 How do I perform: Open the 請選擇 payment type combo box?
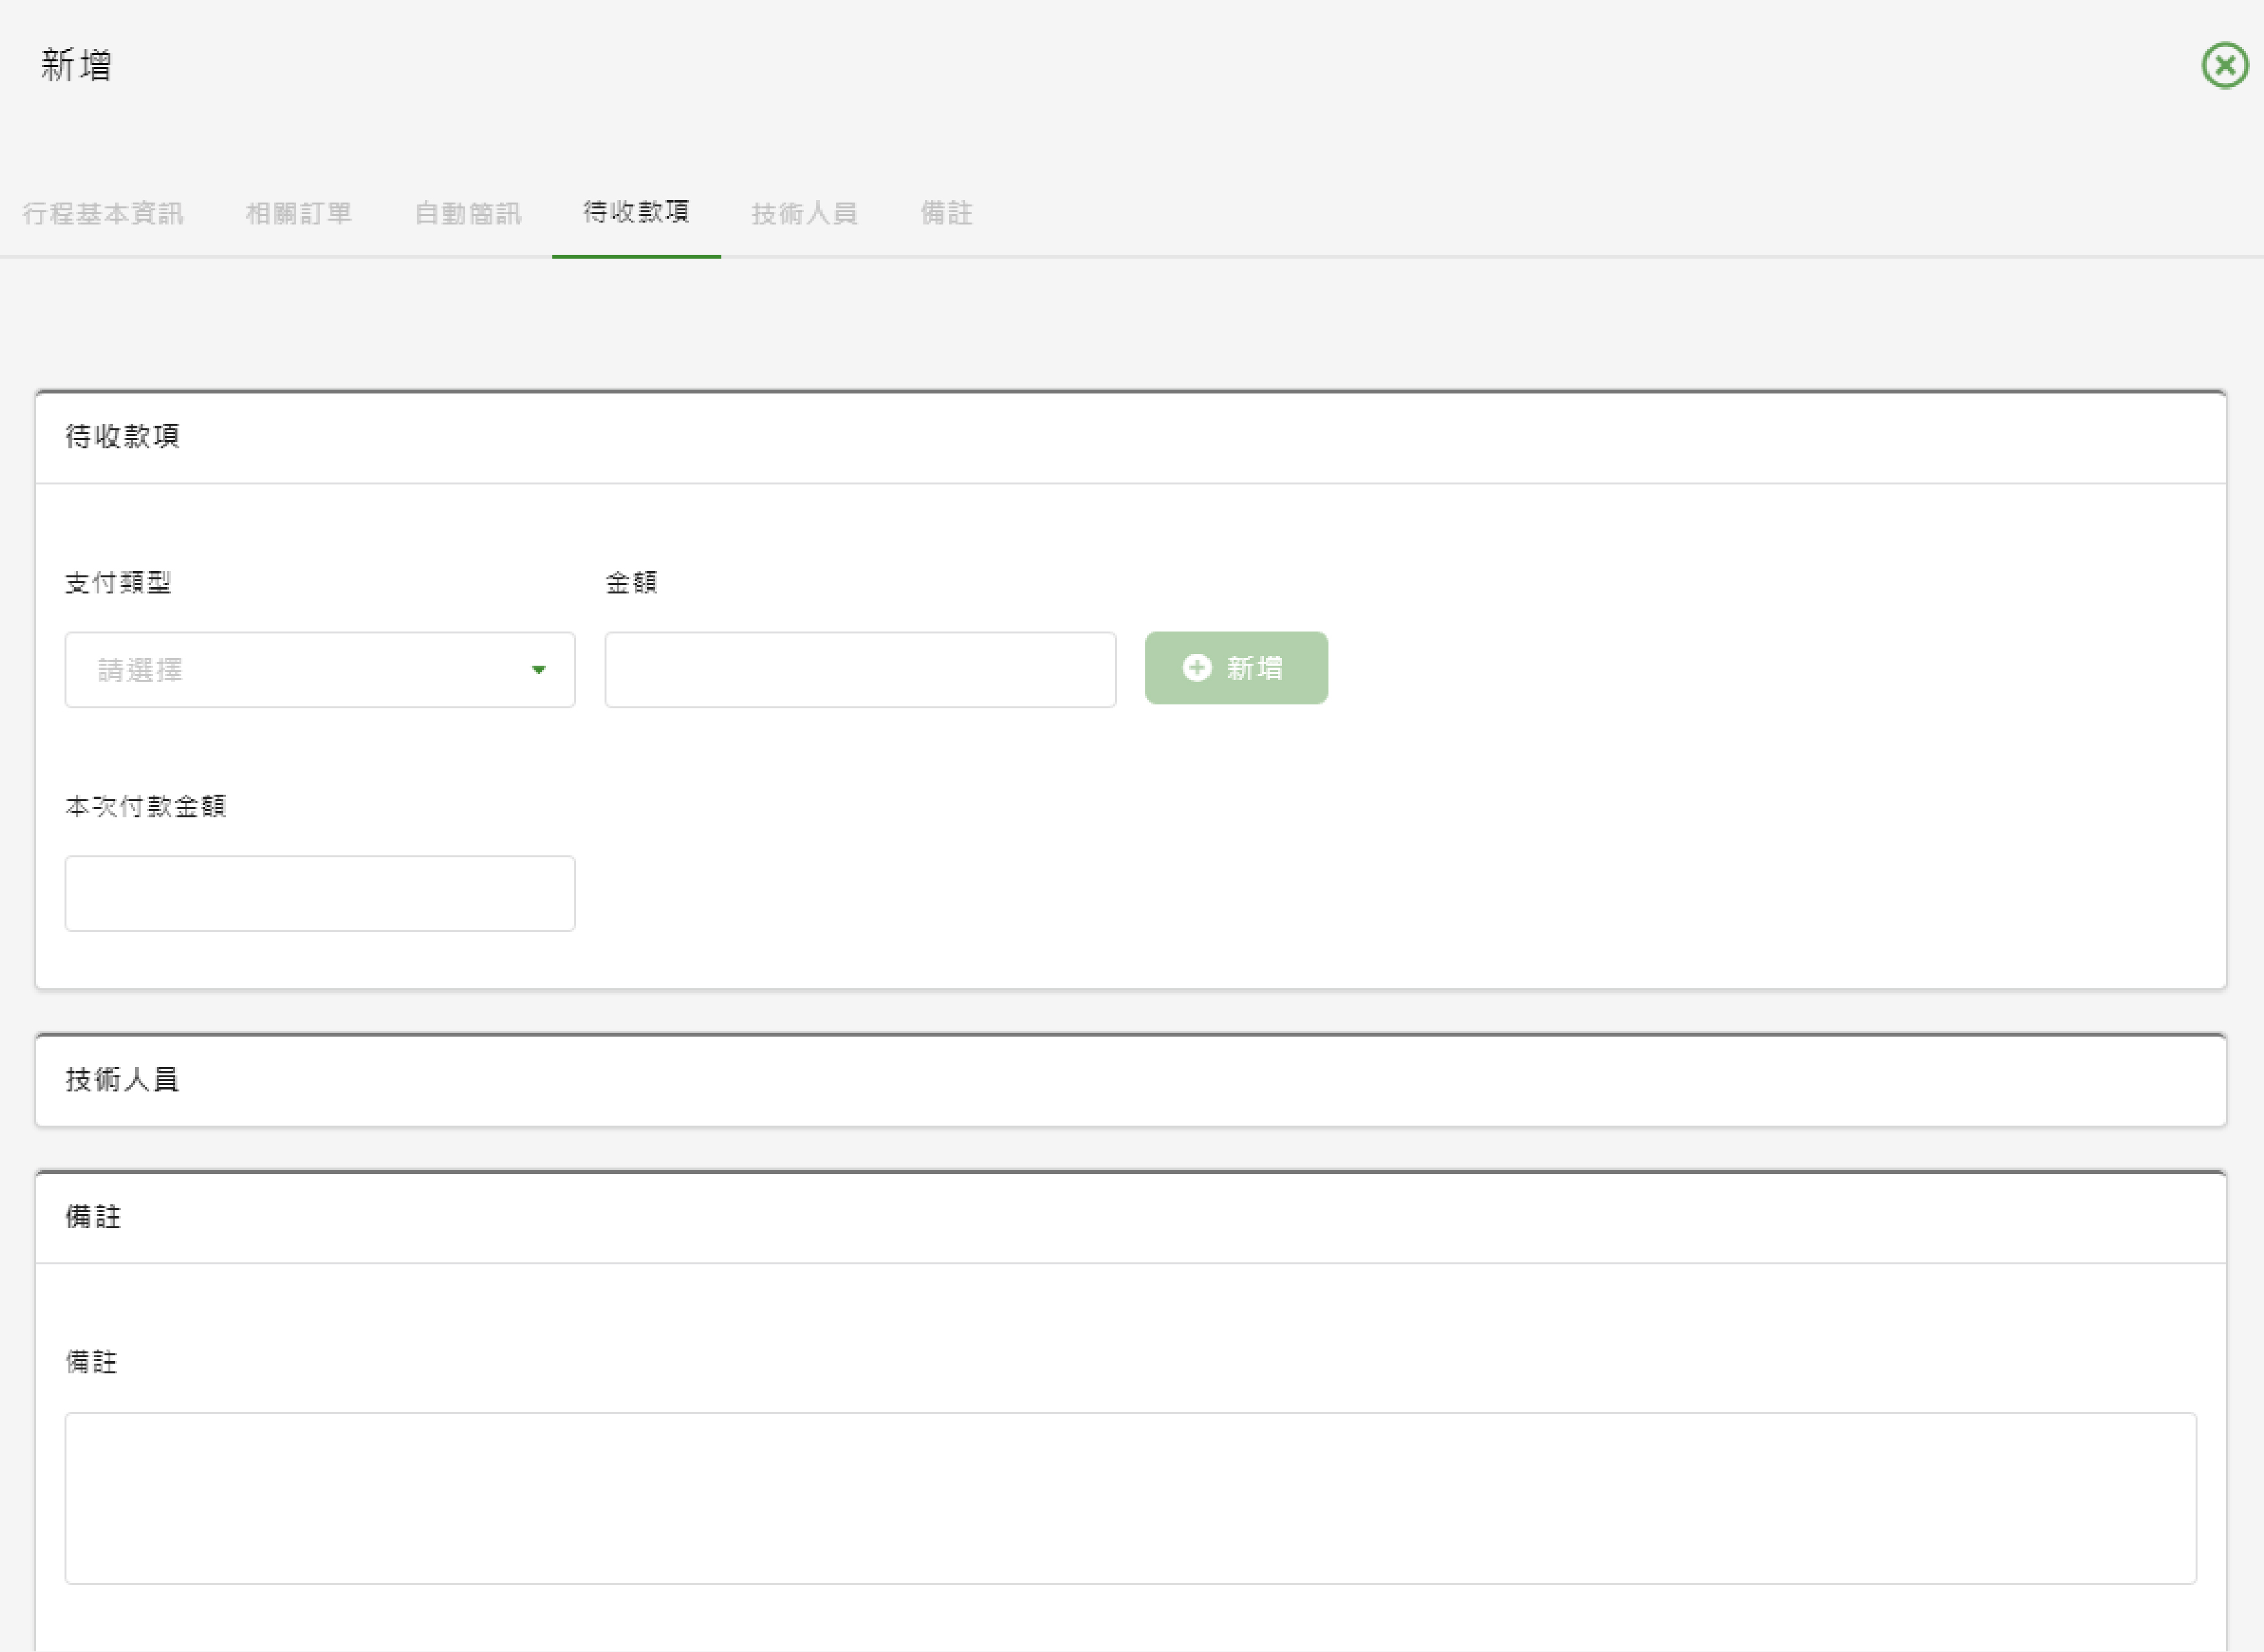[x=300, y=670]
